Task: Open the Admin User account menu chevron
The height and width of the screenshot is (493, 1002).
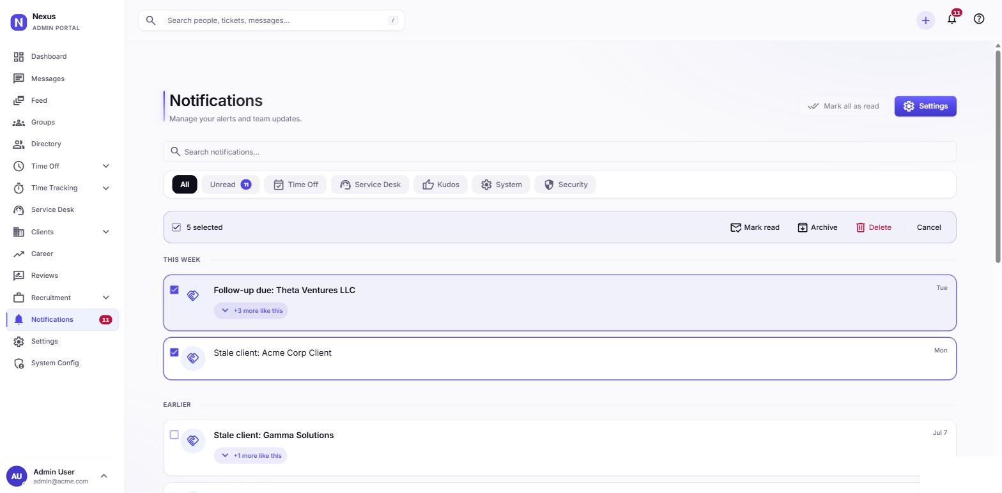Action: [x=104, y=476]
